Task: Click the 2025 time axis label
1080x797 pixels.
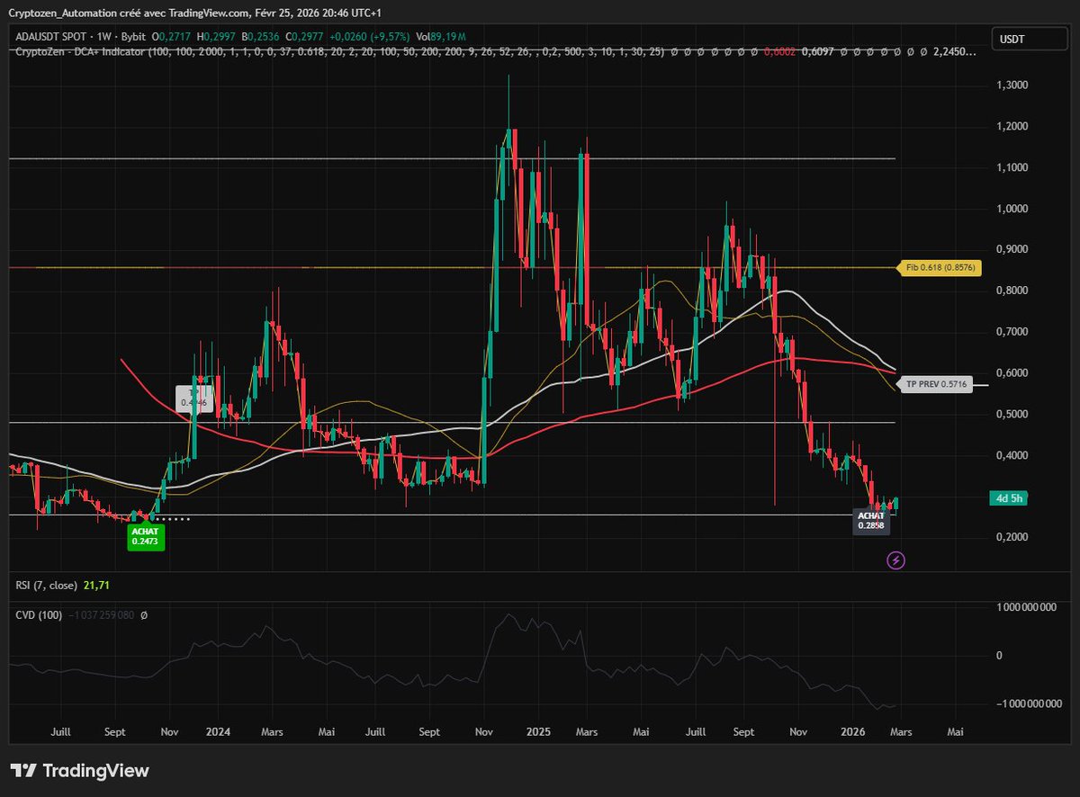Action: [538, 732]
